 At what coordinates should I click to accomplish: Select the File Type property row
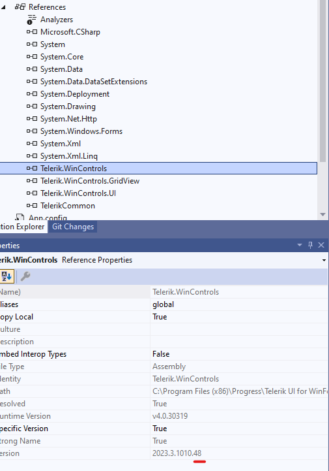164,366
